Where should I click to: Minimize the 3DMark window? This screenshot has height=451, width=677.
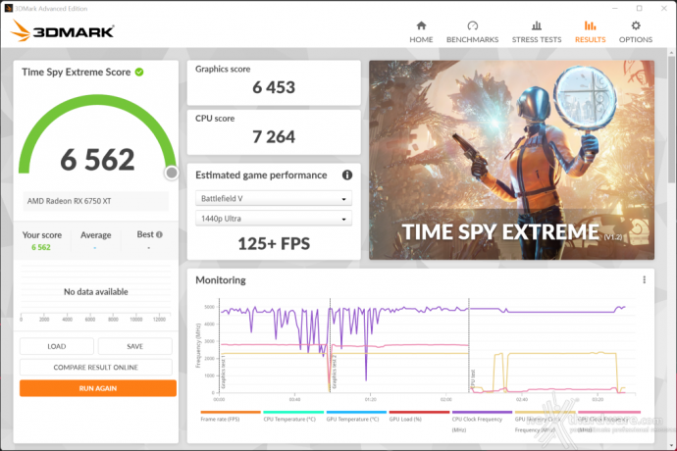[615, 8]
